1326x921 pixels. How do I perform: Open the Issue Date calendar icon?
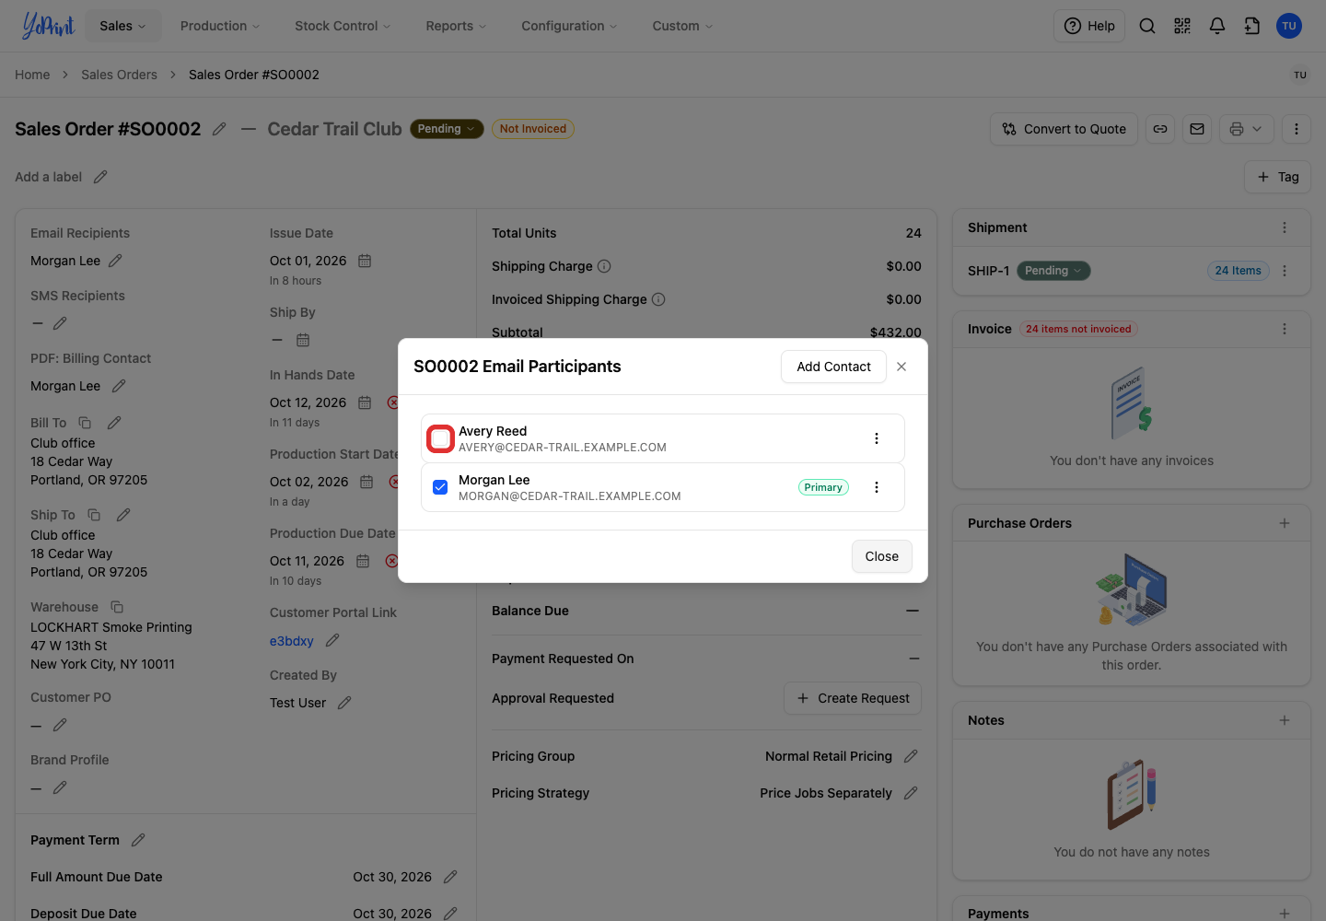click(x=365, y=261)
